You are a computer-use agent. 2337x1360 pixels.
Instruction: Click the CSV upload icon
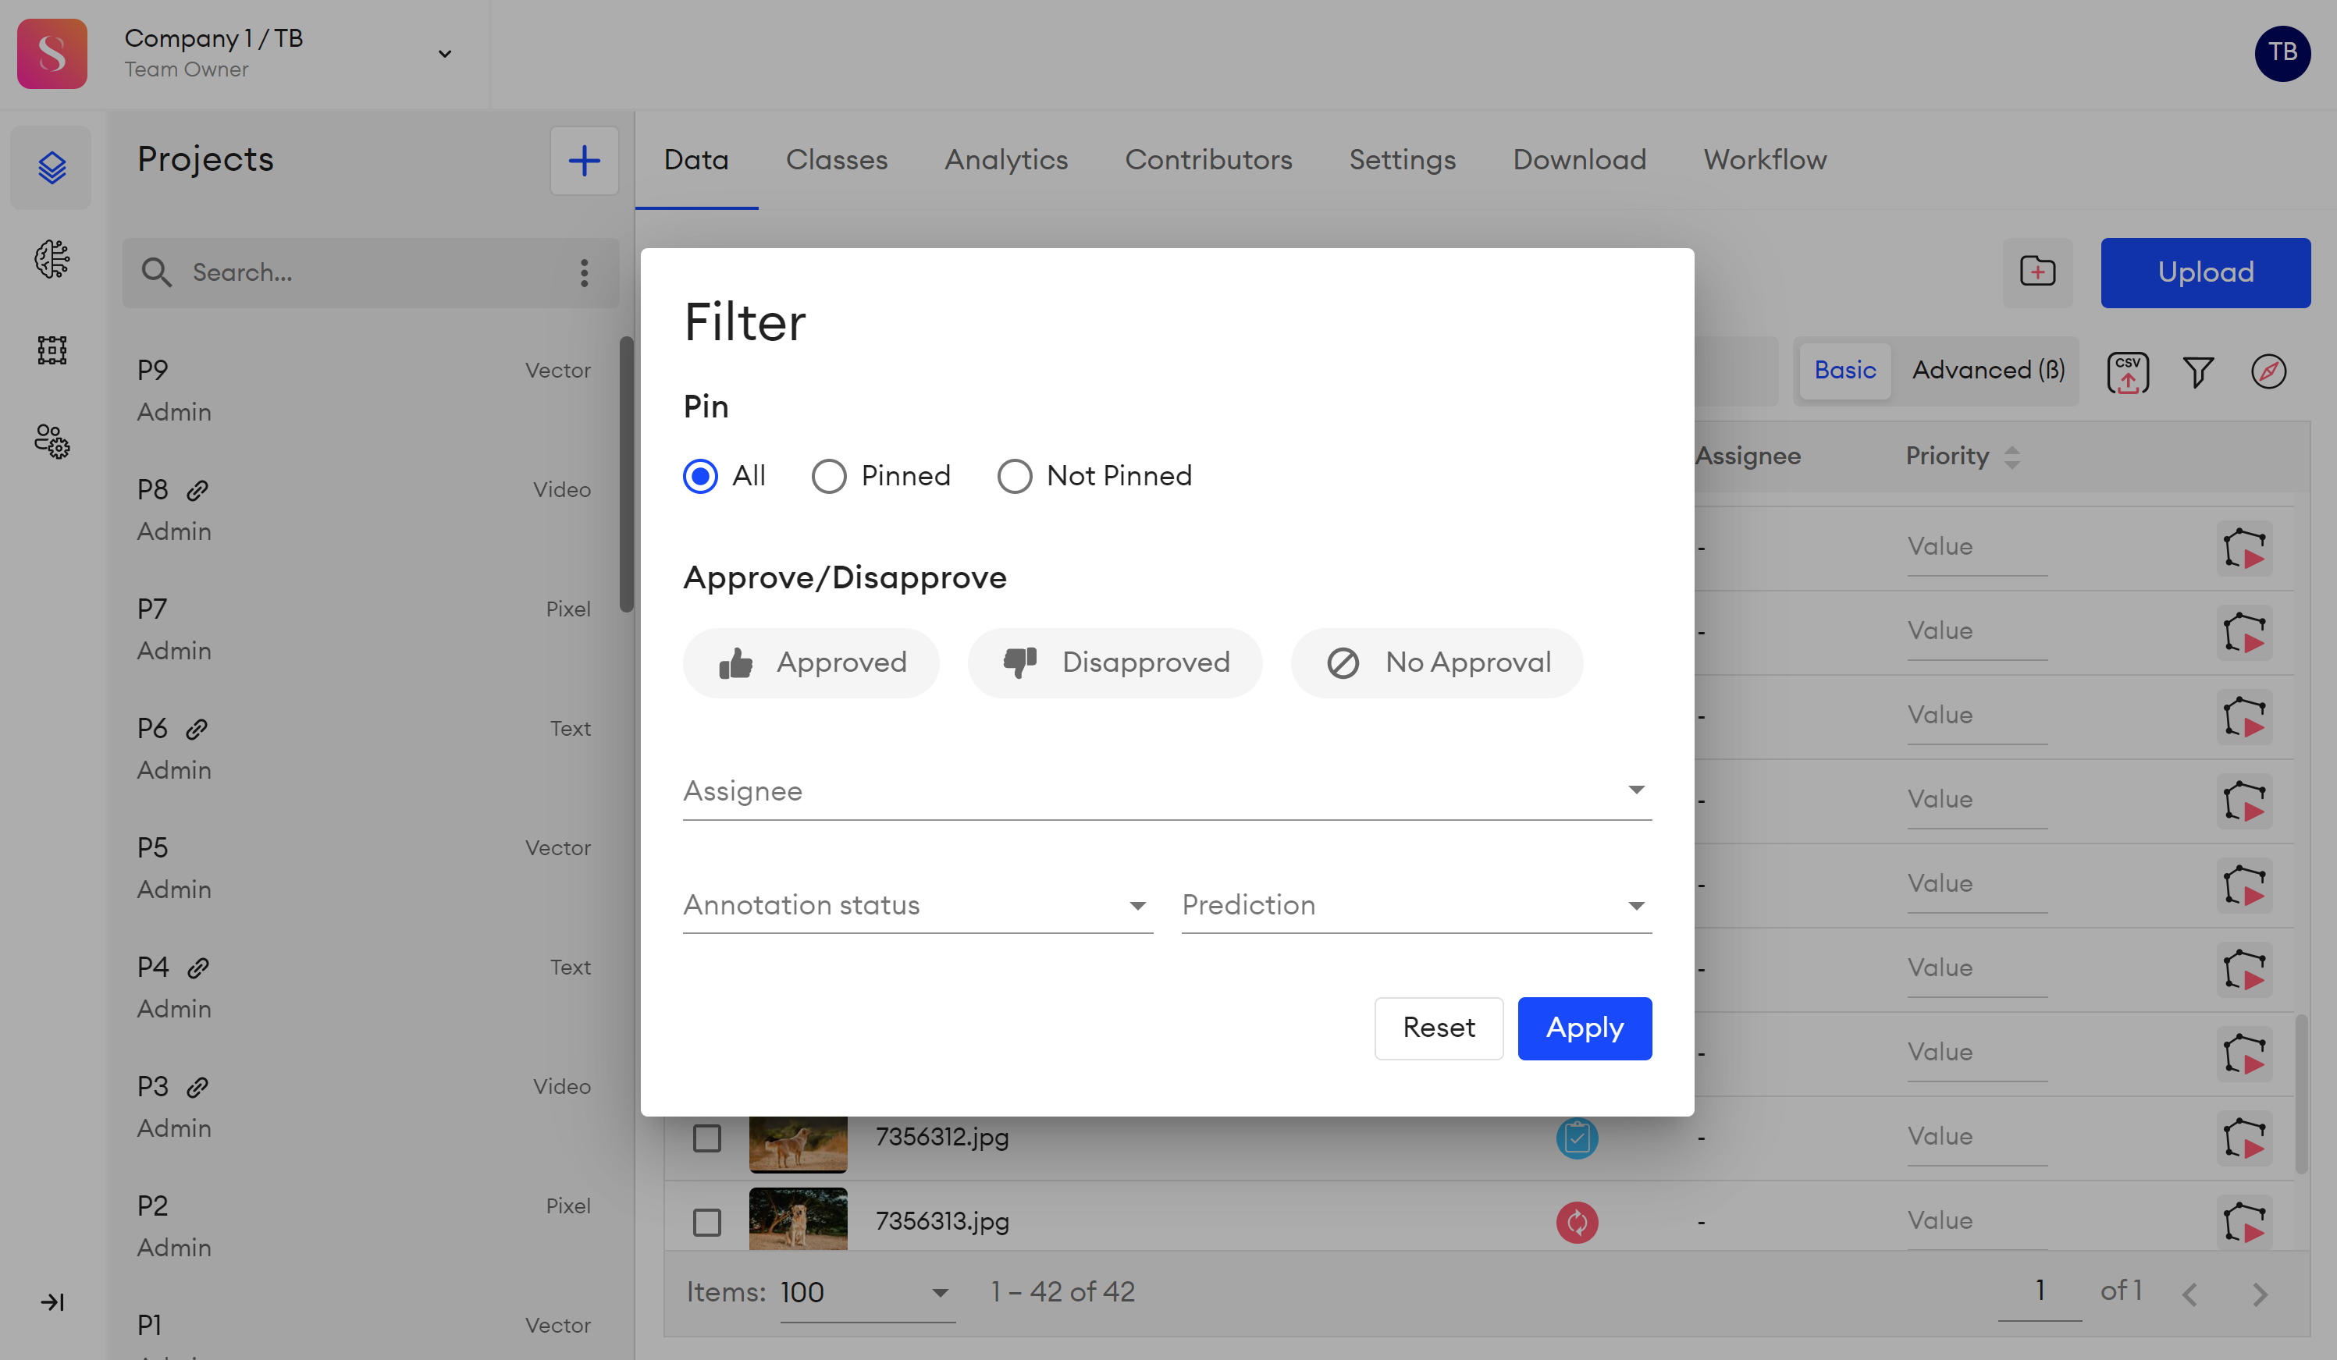(2129, 373)
